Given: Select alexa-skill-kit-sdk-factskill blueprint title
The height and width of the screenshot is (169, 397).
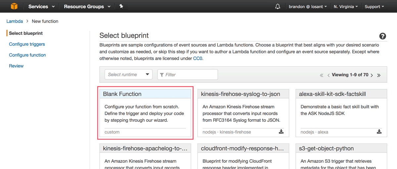Looking at the screenshot, I should pos(332,94).
